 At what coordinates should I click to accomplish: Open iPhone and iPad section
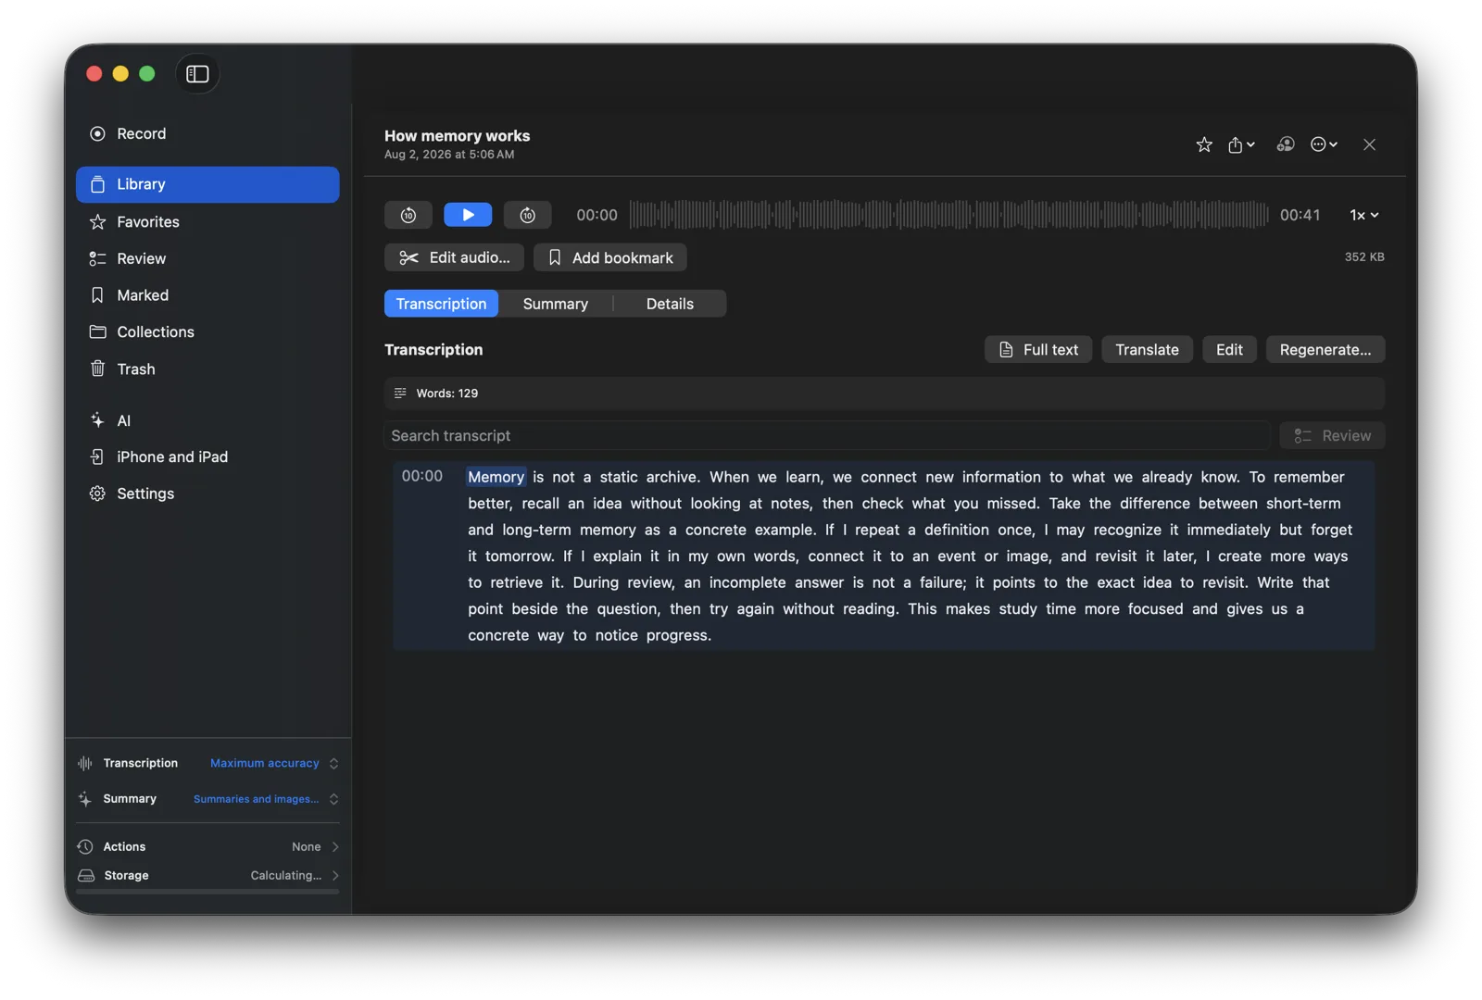pos(207,456)
